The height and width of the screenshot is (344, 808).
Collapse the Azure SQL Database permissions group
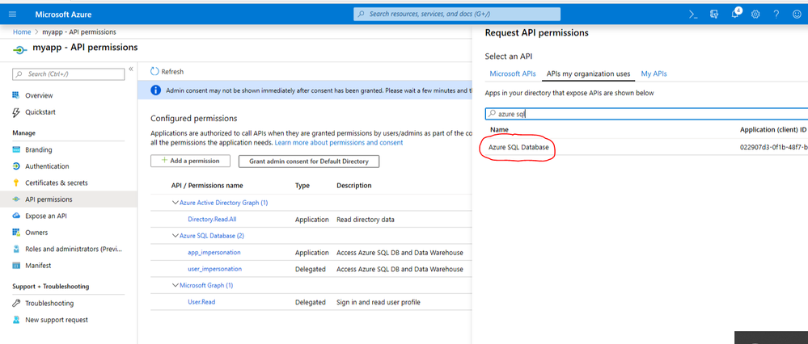tap(176, 236)
